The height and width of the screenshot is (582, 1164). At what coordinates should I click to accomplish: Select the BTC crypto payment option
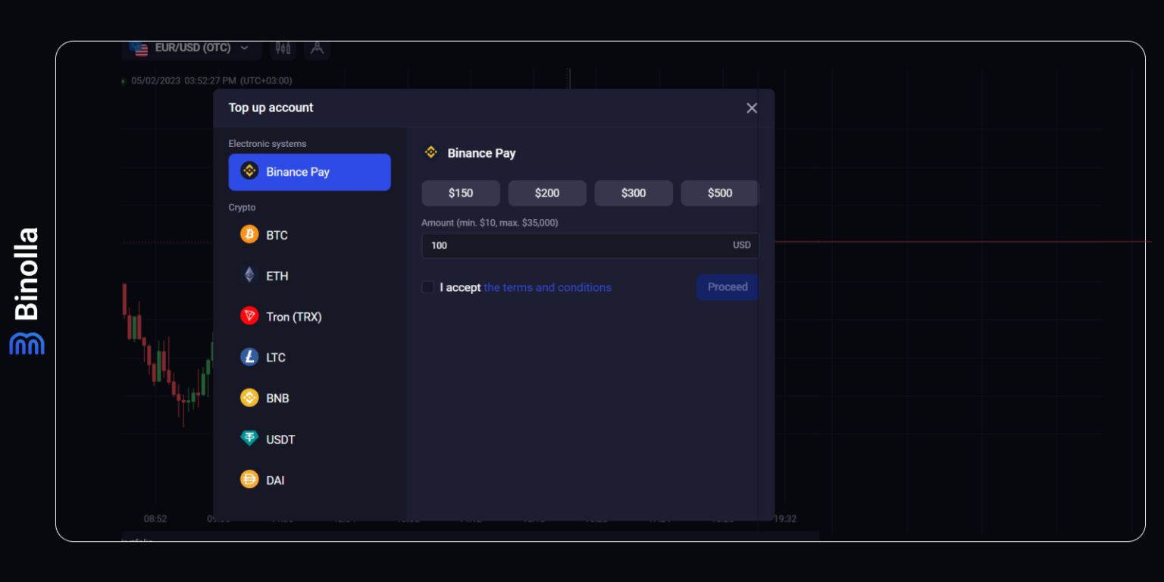(x=275, y=235)
